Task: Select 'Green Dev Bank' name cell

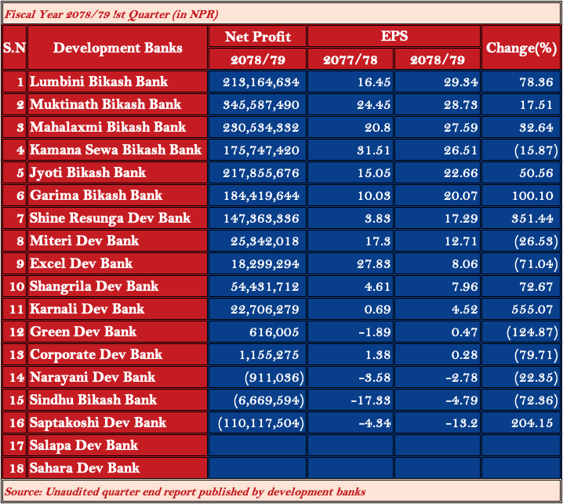Action: coord(118,332)
